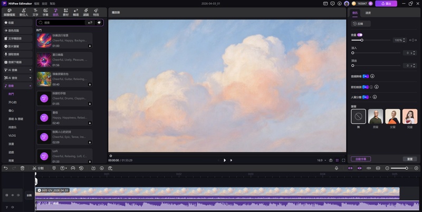Click the delete trash icon in timeline toolbar

click(22, 168)
